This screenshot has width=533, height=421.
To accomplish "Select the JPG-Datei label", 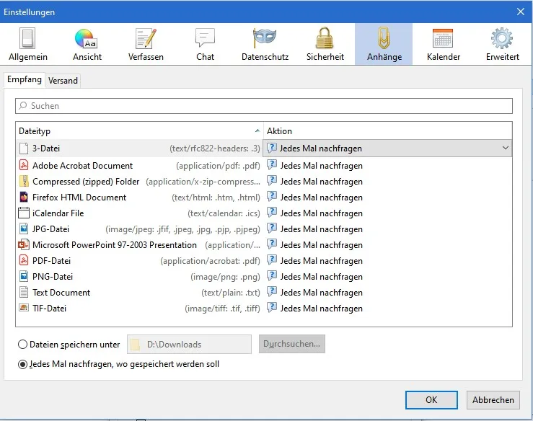I will coord(50,229).
